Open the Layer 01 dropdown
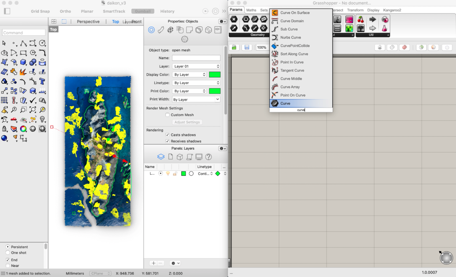 point(196,66)
